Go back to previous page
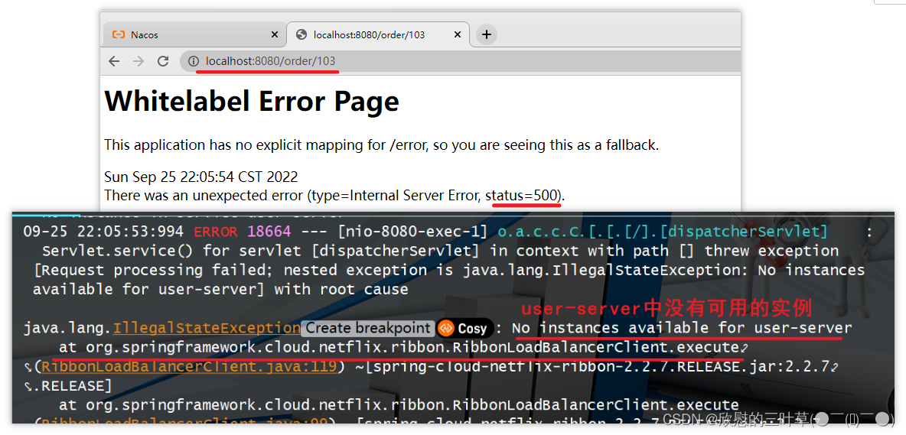This screenshot has width=906, height=435. (x=114, y=61)
